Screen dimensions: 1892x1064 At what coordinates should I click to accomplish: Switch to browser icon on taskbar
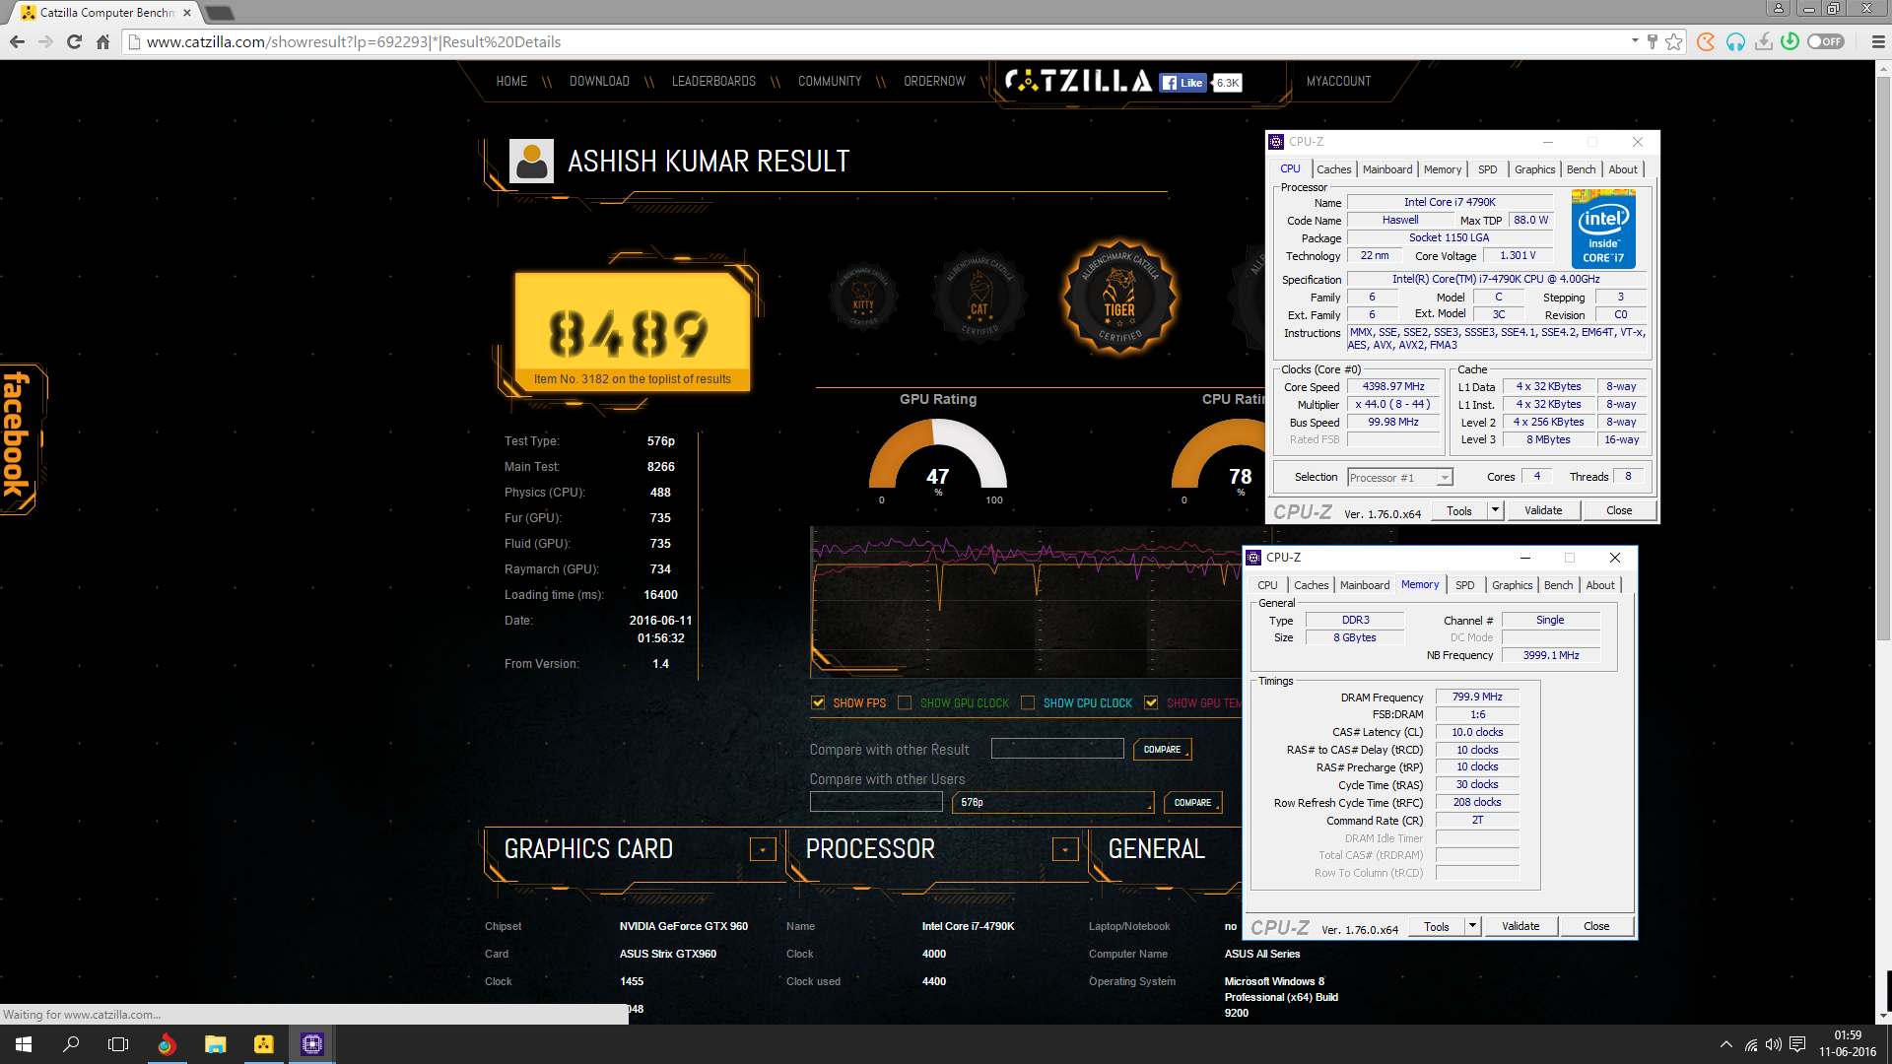pyautogui.click(x=167, y=1044)
